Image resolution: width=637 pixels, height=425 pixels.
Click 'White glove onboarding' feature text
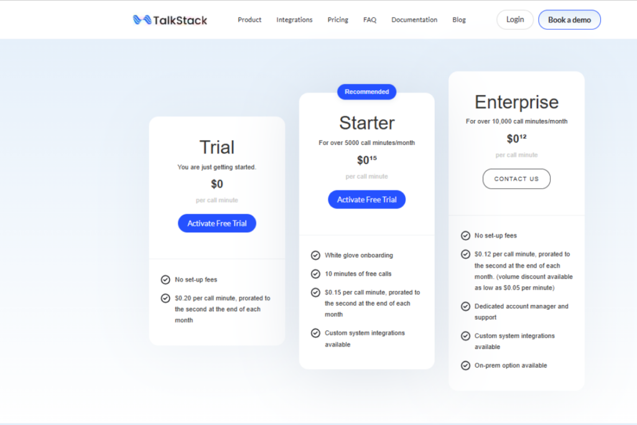click(x=359, y=255)
